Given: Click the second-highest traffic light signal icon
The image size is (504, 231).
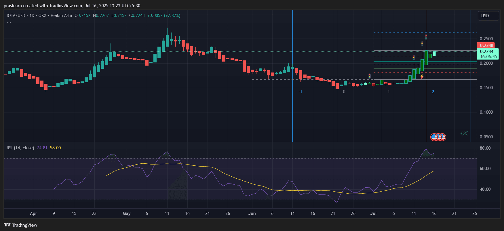Looking at the screenshot, I should pos(422,43).
